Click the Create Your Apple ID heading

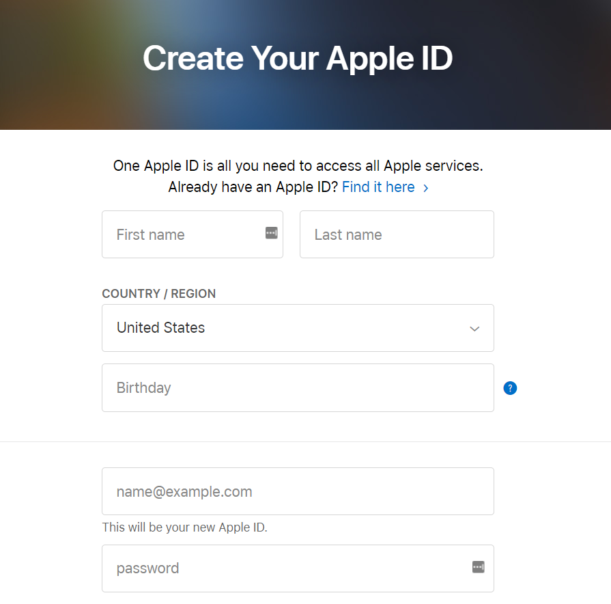[x=298, y=58]
